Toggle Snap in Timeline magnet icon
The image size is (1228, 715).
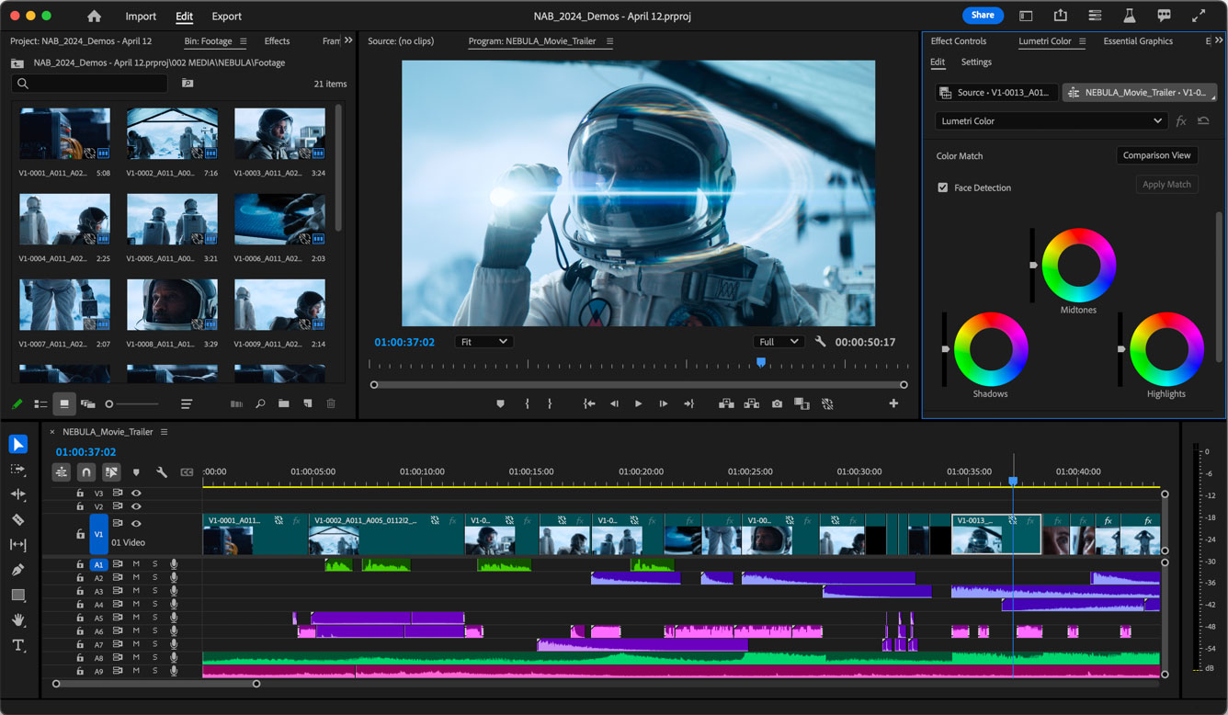click(86, 472)
